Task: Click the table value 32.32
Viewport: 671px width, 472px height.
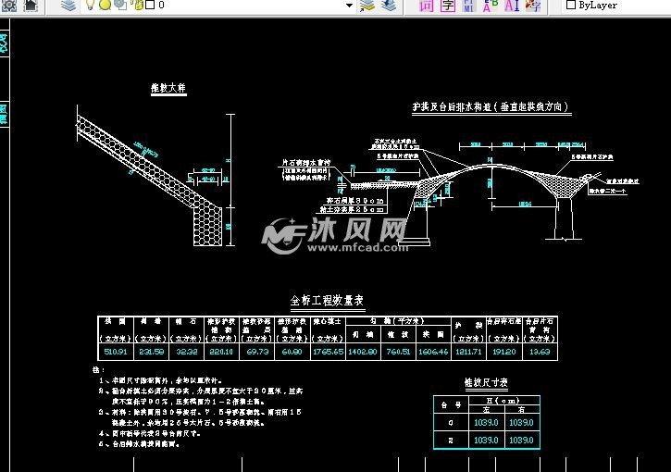Action: (x=187, y=352)
